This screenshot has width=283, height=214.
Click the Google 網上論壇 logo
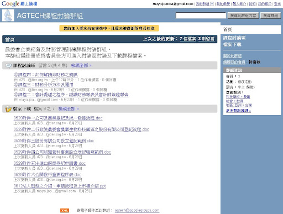coord(19,4)
